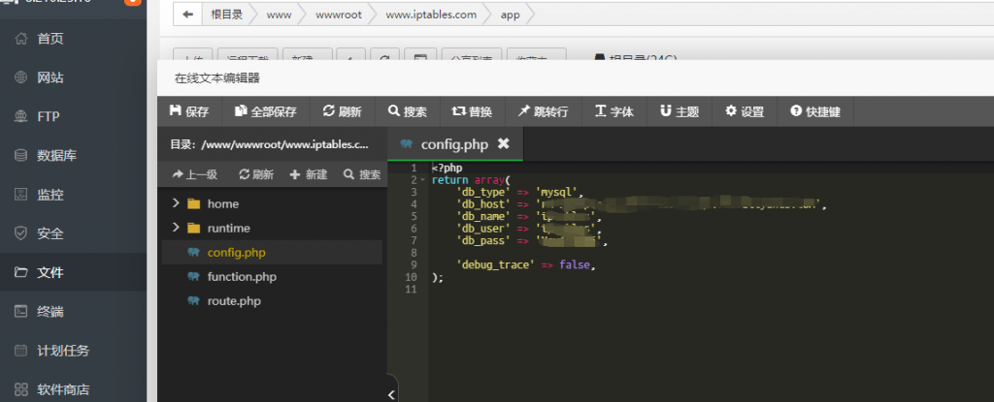This screenshot has height=402, width=994.
Task: Open route.php from the file tree
Action: pyautogui.click(x=234, y=301)
